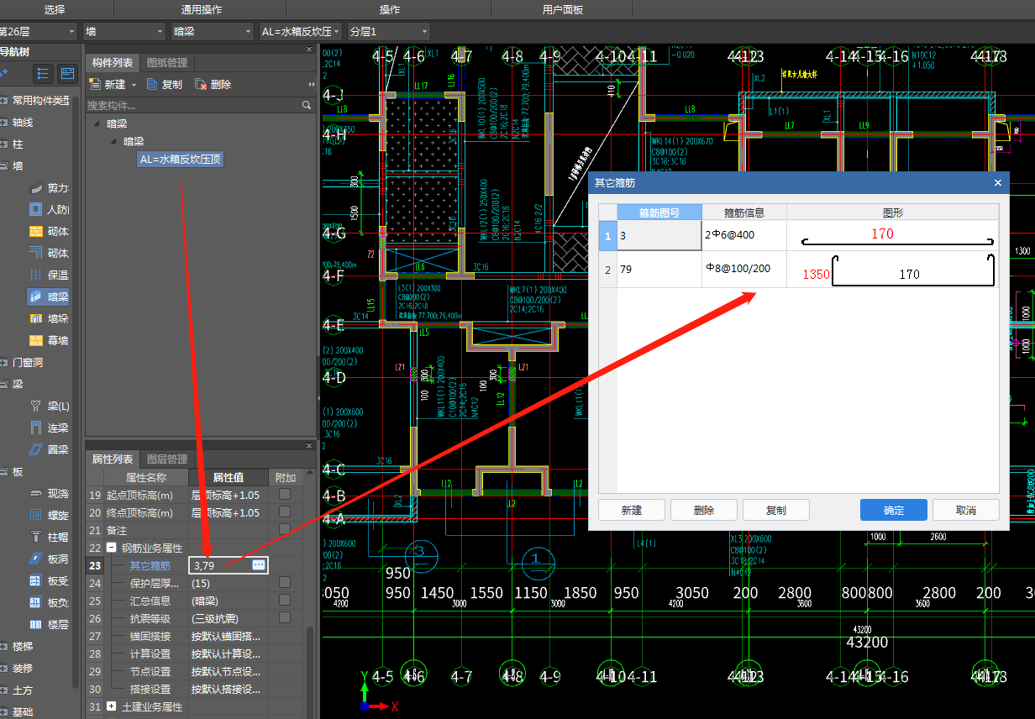Collapse the top-level 暗梁 tree node
Viewport: 1035px width, 719px height.
tap(97, 123)
